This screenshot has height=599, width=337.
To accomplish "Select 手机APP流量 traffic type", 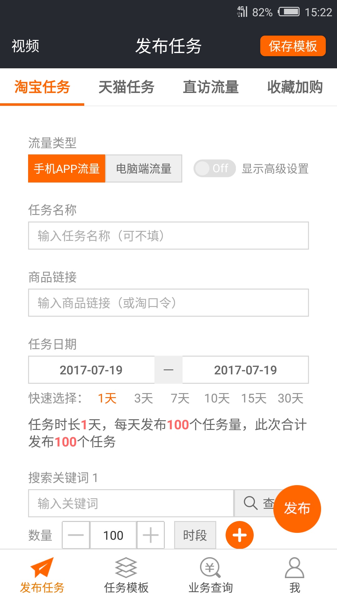I will [67, 168].
